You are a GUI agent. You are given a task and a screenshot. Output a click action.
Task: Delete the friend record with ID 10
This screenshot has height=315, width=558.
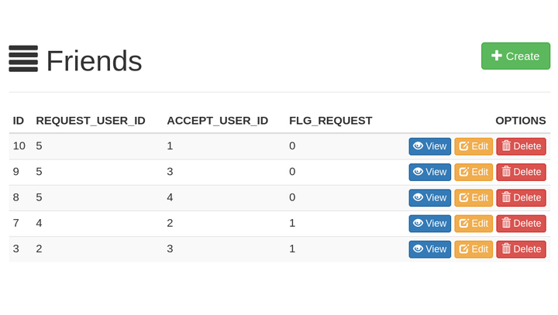[521, 146]
